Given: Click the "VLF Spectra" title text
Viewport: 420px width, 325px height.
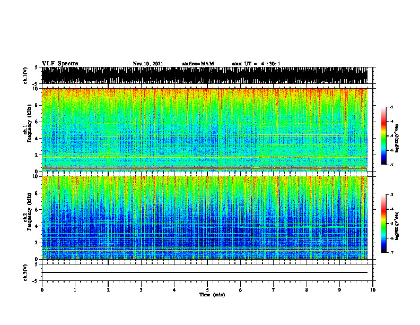Looking at the screenshot, I should pyautogui.click(x=60, y=64).
